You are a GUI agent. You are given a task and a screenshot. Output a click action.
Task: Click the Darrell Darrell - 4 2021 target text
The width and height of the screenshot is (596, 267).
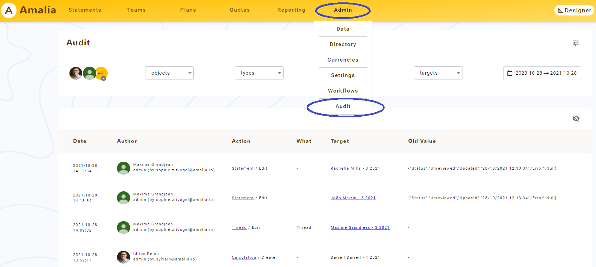pyautogui.click(x=355, y=257)
